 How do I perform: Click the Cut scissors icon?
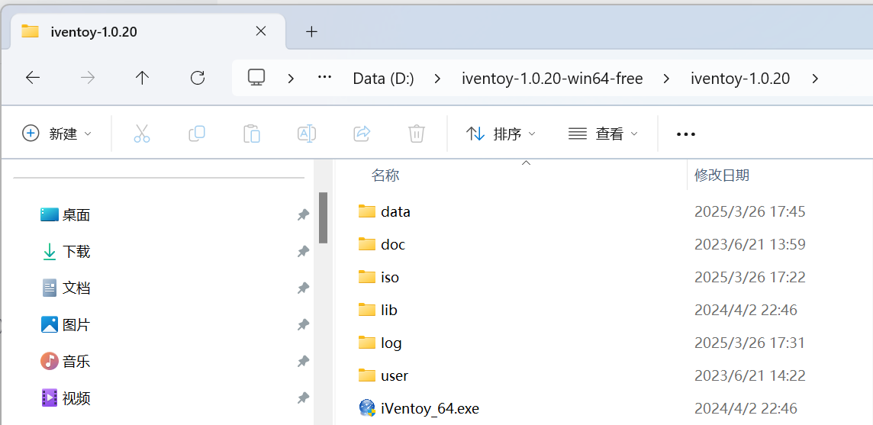click(142, 134)
